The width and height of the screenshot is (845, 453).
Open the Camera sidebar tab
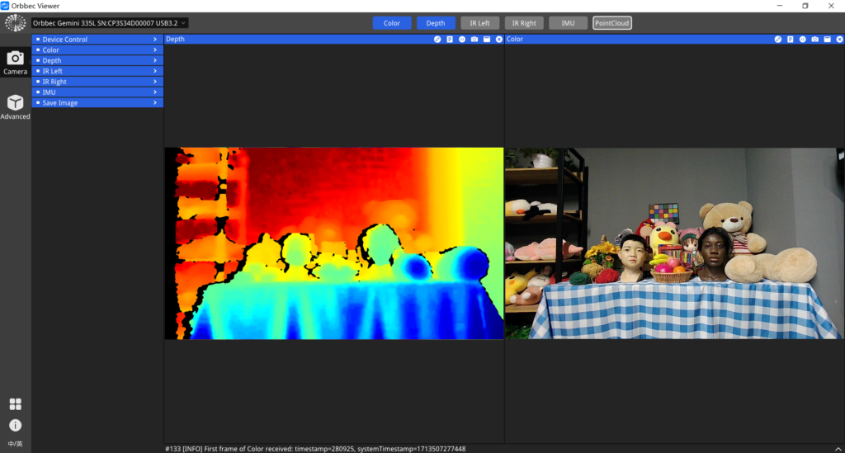[x=15, y=62]
